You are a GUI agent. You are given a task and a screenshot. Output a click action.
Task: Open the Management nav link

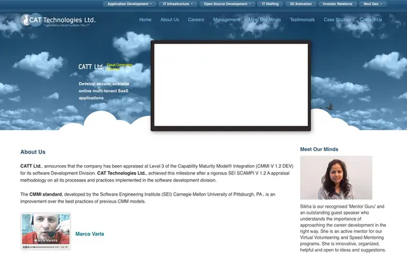coord(226,20)
